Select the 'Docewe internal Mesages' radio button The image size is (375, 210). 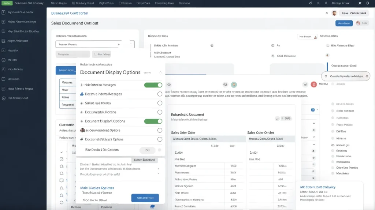pyautogui.click(x=160, y=94)
